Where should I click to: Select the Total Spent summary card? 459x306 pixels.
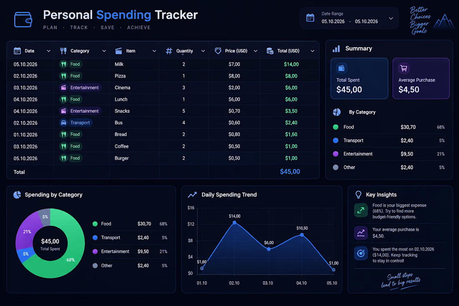pos(359,78)
